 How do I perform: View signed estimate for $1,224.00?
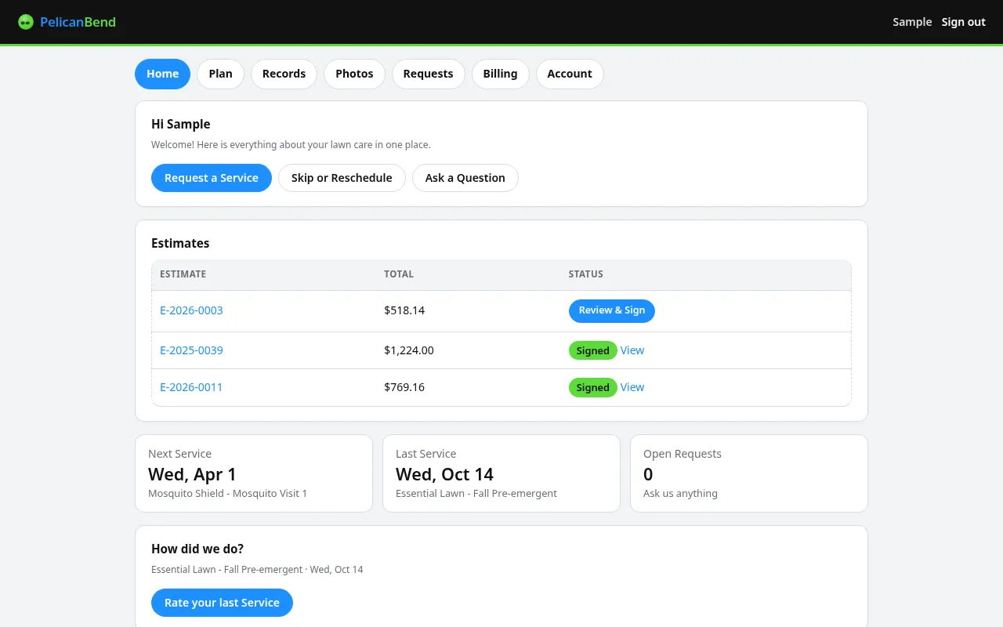coord(632,350)
